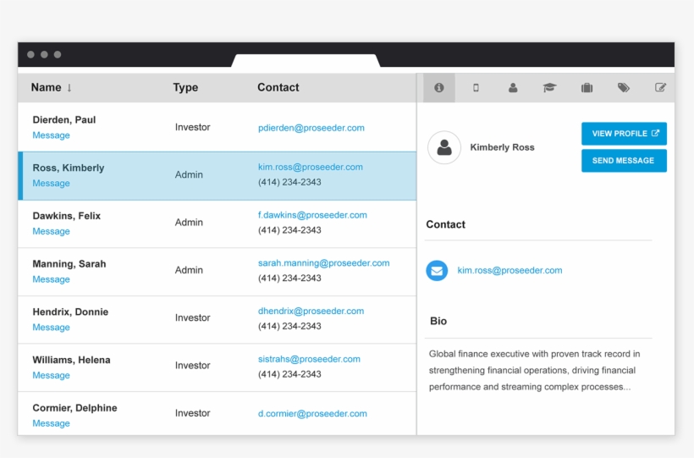Image resolution: width=694 pixels, height=458 pixels.
Task: Message Sarah Manning link
Action: [52, 279]
